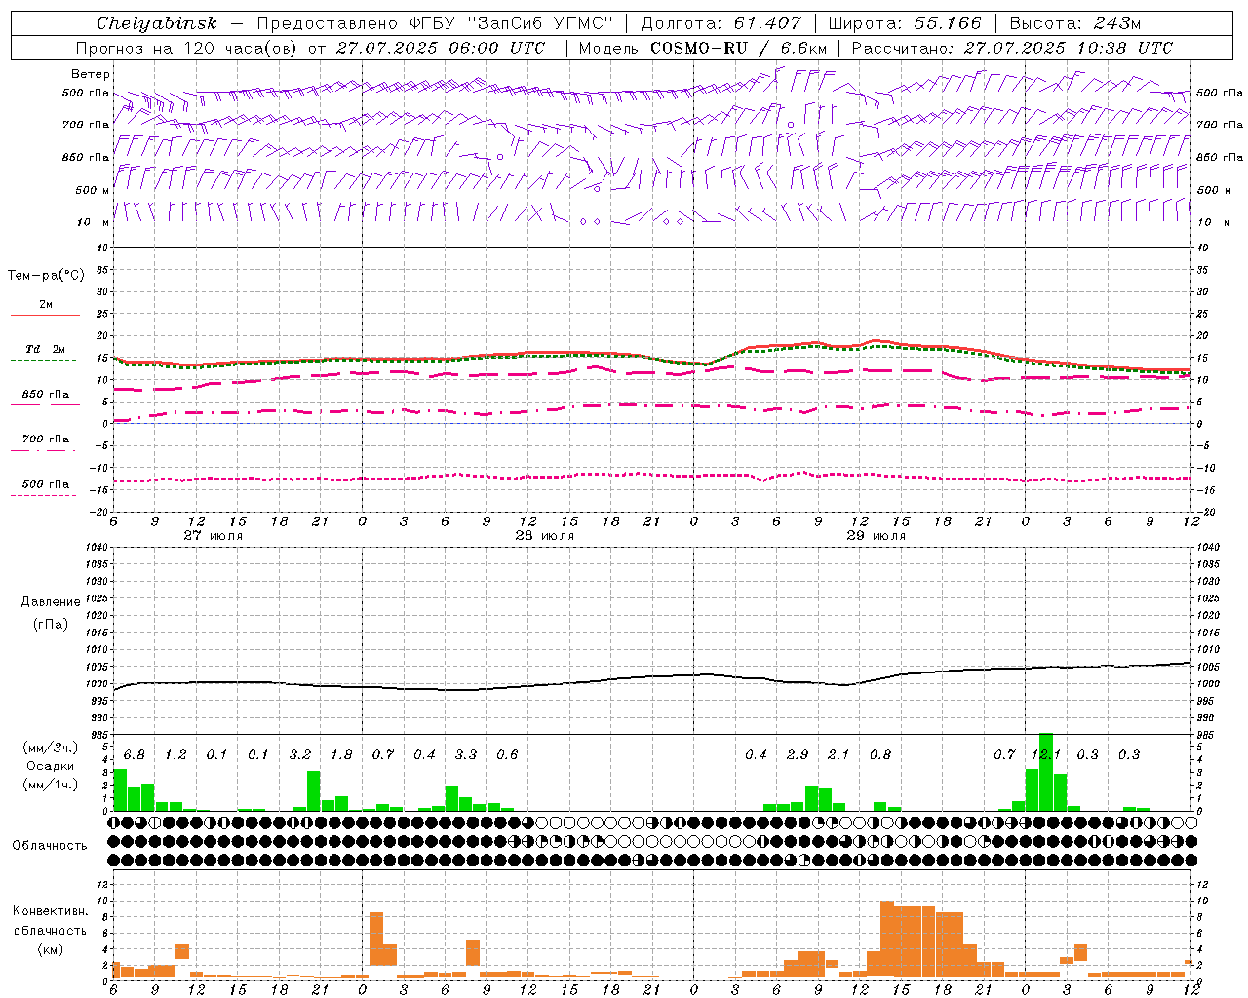
Task: Click the 0.8 precipitation total
Action: click(x=880, y=755)
